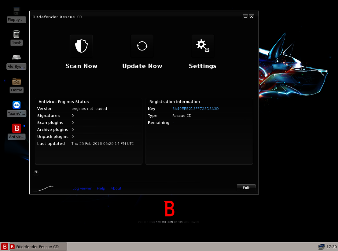
Task: Click the clock showing 17:30
Action: pos(332,246)
